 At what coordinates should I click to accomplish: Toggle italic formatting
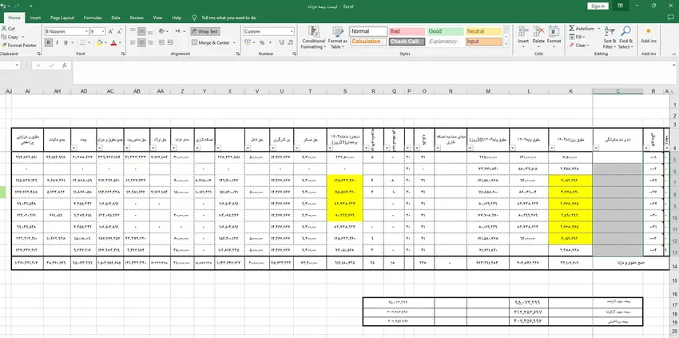point(57,42)
